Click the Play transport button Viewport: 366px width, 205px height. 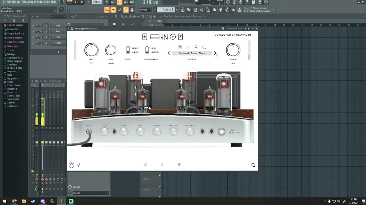[x=76, y=2]
